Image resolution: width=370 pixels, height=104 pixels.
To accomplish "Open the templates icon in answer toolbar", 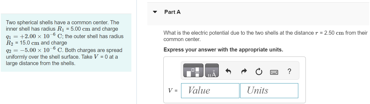I will click(193, 70).
